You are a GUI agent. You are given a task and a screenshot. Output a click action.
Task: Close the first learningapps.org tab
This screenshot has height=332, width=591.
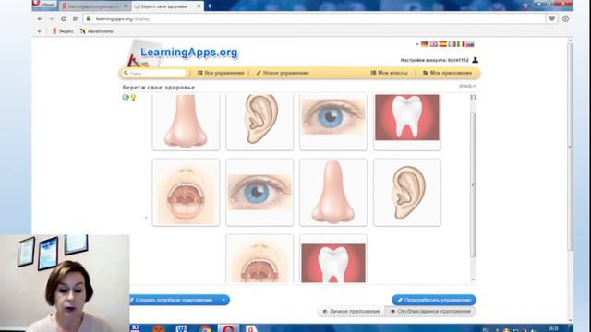[126, 6]
